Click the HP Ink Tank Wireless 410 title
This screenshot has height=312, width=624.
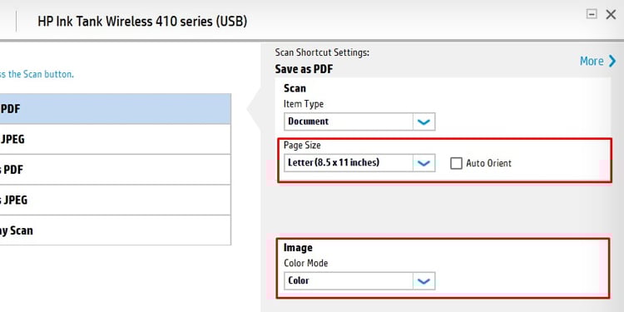click(x=142, y=21)
